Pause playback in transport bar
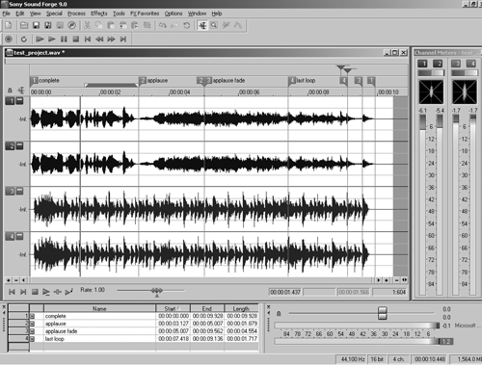Image resolution: width=482 pixels, height=365 pixels. click(x=64, y=39)
